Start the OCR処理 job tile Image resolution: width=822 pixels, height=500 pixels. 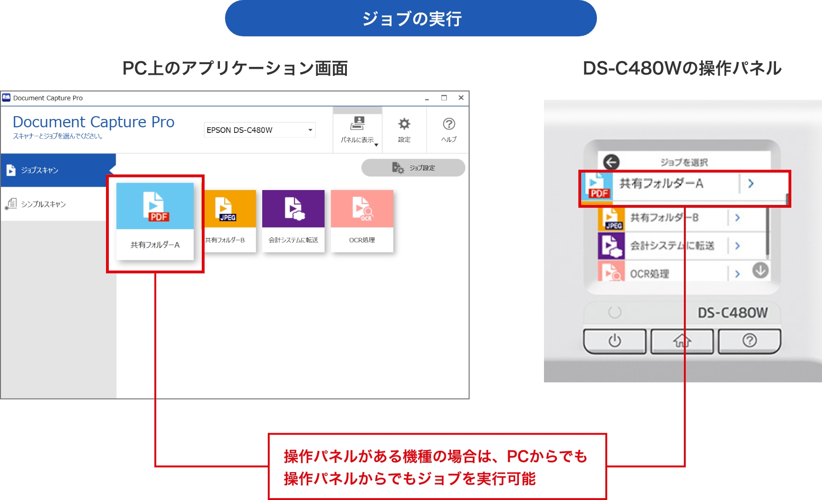pyautogui.click(x=362, y=221)
